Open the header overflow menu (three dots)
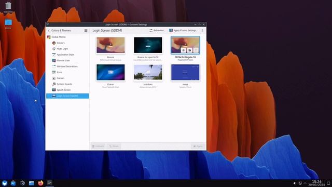Screen dimensions: 332x187 pyautogui.click(x=203, y=31)
